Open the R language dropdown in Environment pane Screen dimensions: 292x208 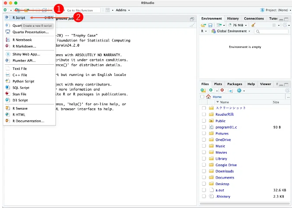[x=204, y=31]
